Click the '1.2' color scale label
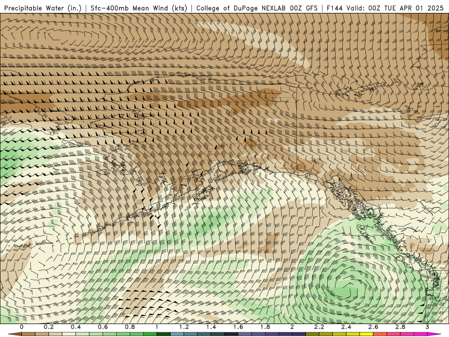449x337 pixels. pyautogui.click(x=184, y=327)
